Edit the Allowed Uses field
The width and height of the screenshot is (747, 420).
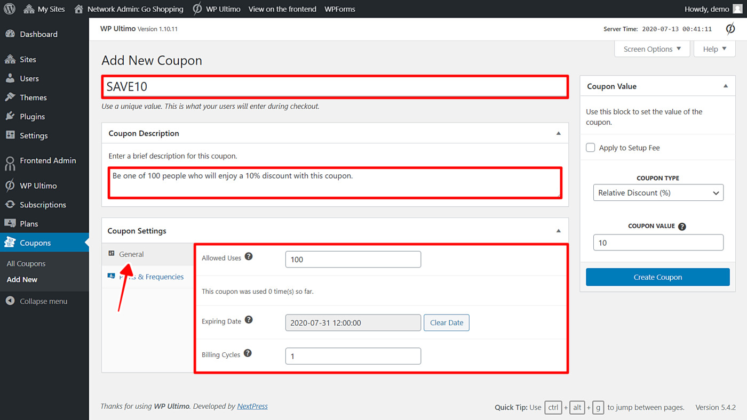click(x=353, y=260)
